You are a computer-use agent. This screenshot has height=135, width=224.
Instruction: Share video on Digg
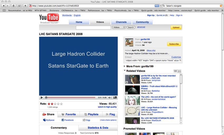(x=86, y=120)
